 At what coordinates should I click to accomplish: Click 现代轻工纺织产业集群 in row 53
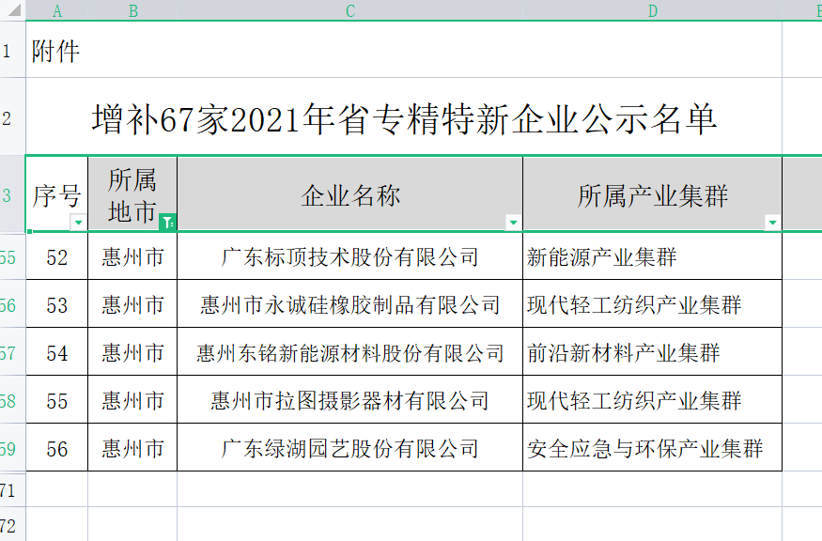click(x=652, y=304)
